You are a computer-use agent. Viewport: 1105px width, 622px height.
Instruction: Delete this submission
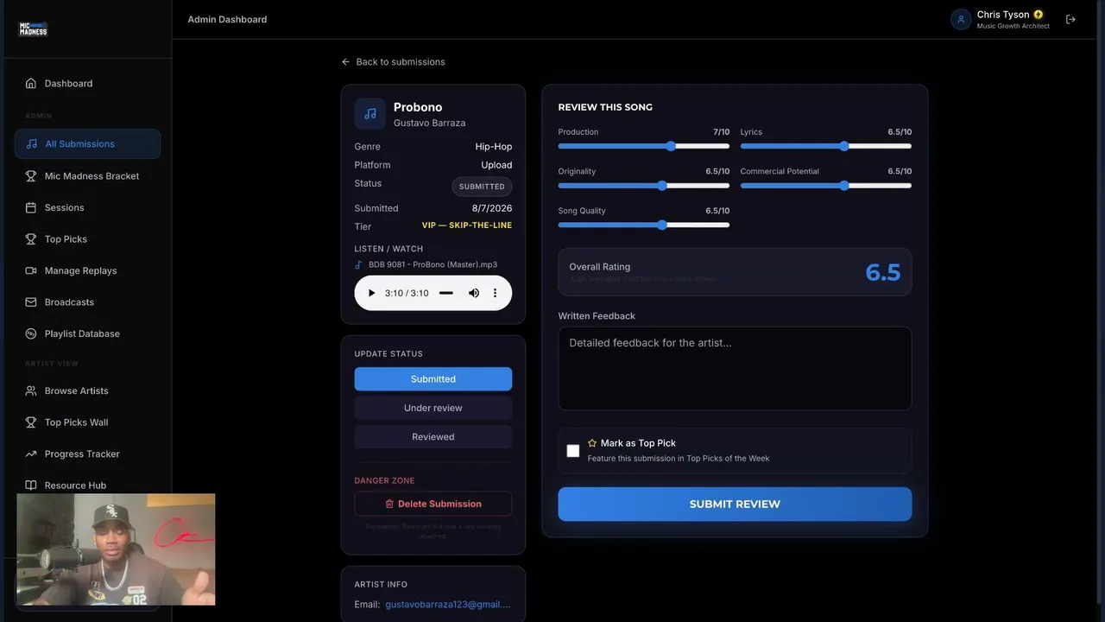click(x=433, y=504)
